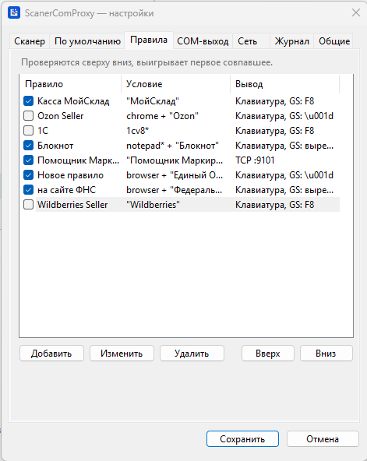
Task: Enable the 1С rule checkbox
Action: 28,130
